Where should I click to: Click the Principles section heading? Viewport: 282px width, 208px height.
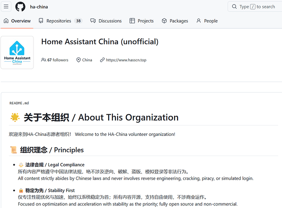52,150
